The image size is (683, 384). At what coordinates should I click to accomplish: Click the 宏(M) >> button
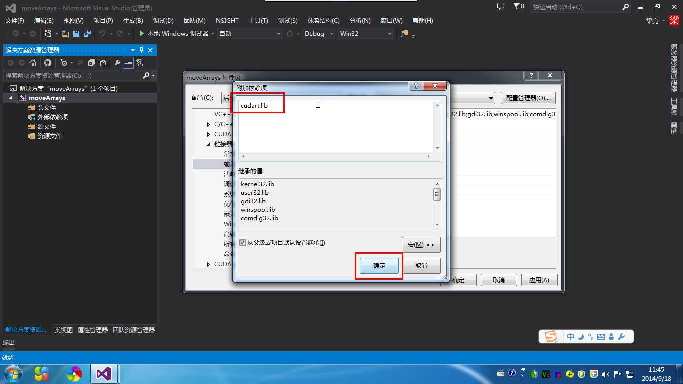point(421,245)
